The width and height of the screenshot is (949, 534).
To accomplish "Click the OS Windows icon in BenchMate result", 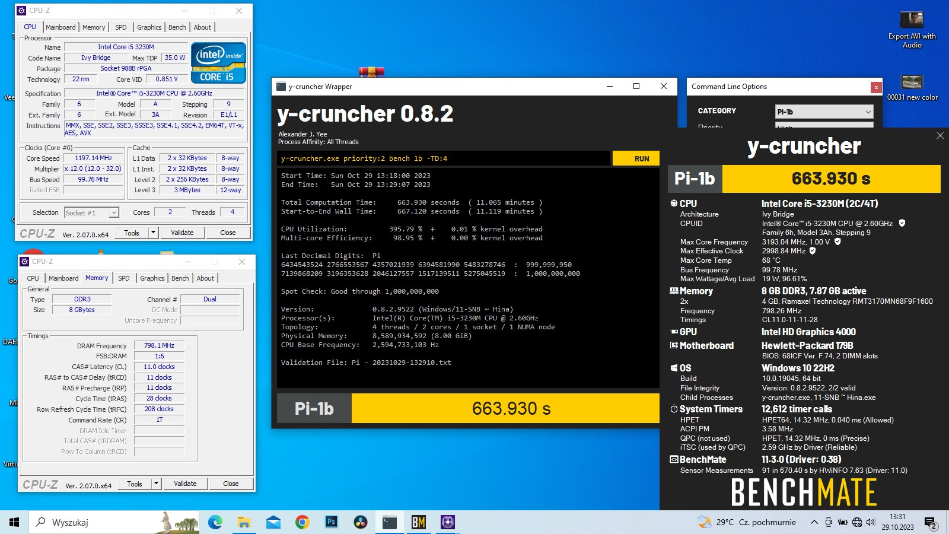I will coord(674,368).
